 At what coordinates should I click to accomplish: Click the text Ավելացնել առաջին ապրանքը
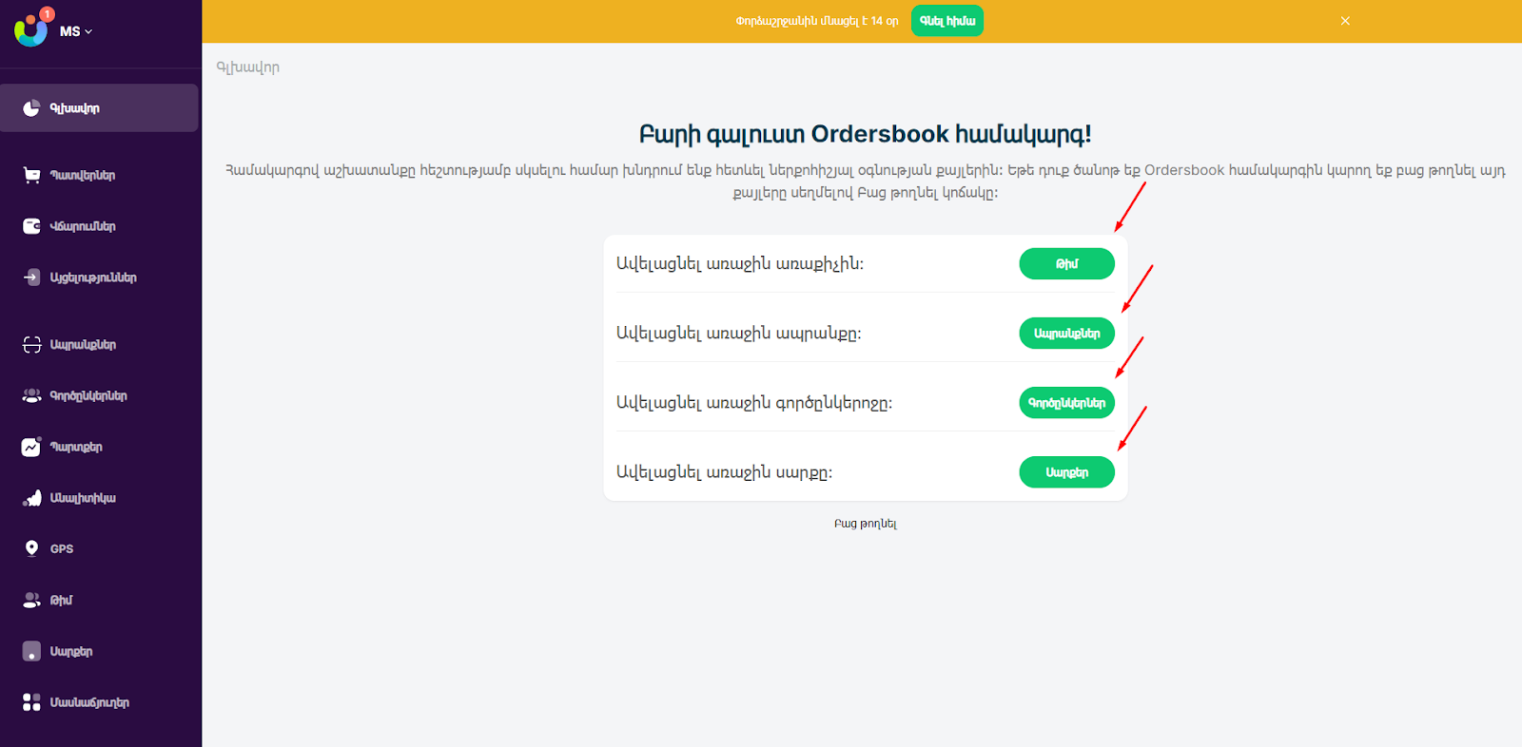click(x=738, y=334)
